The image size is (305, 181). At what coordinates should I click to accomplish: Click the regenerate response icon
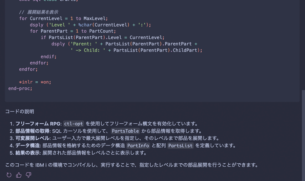(x=9, y=175)
